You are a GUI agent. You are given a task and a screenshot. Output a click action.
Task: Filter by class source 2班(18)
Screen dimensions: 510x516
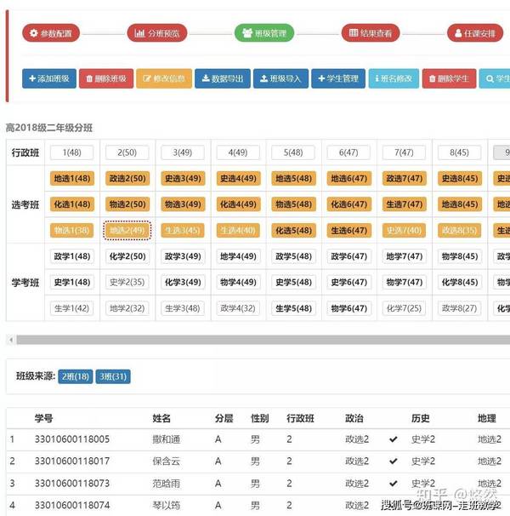pos(76,376)
